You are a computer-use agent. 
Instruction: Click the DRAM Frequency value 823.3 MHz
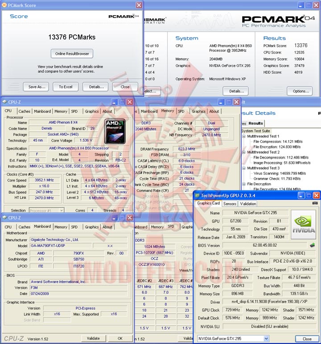tap(186, 149)
